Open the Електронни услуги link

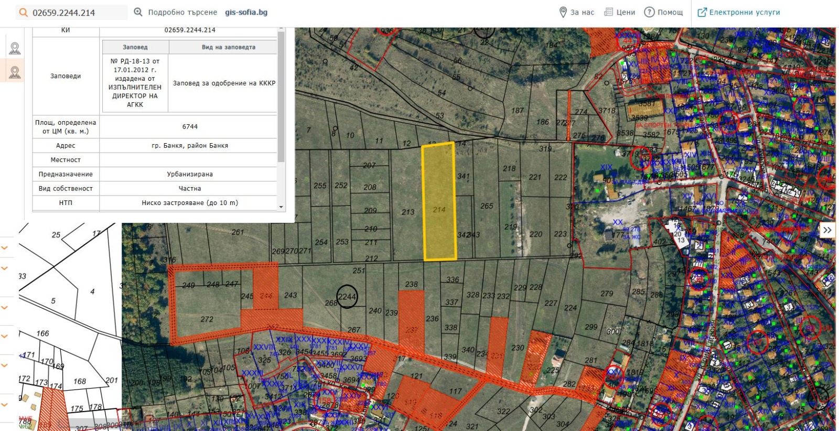click(x=739, y=12)
